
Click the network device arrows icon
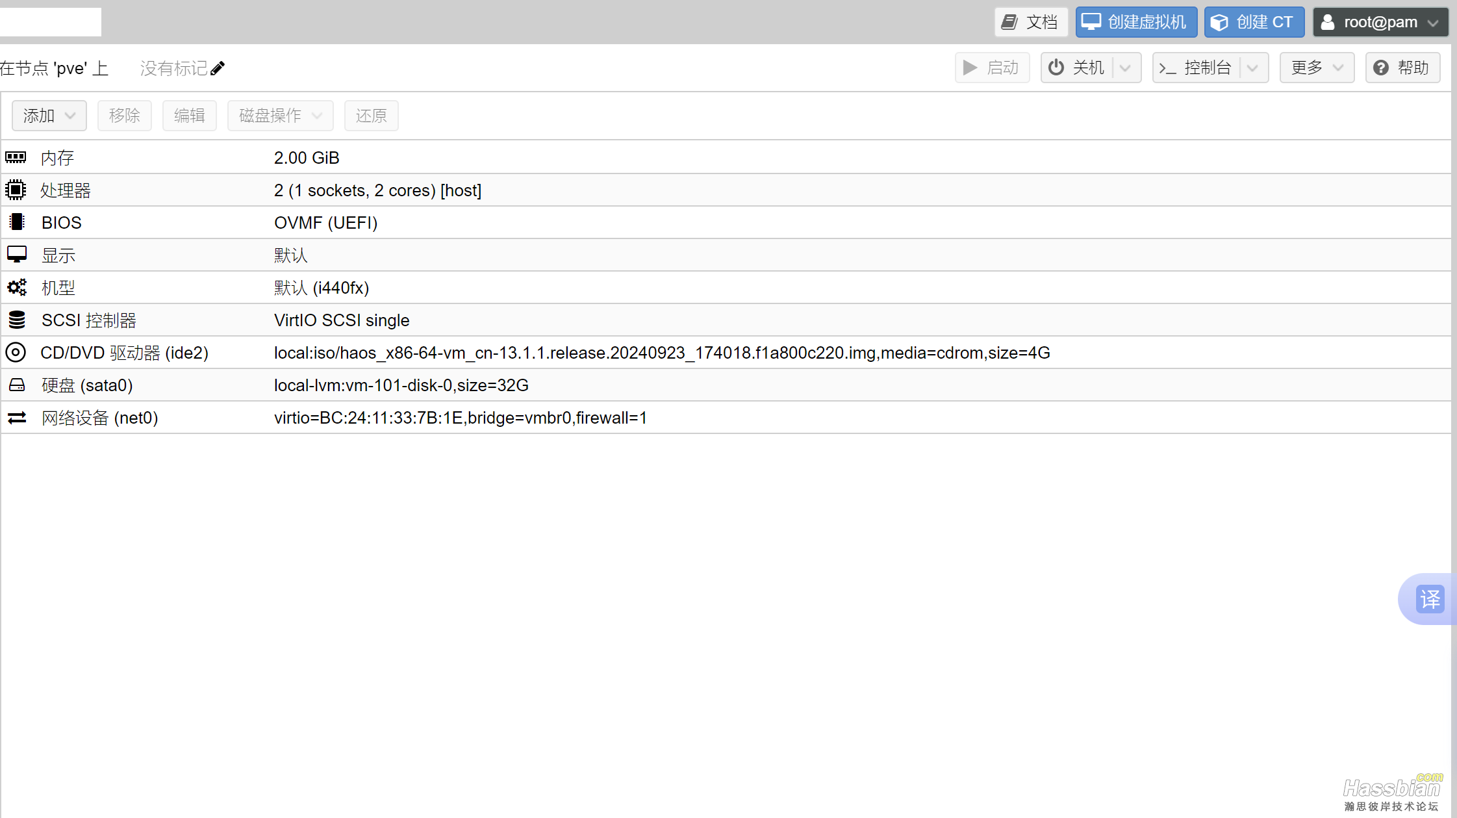pos(17,418)
